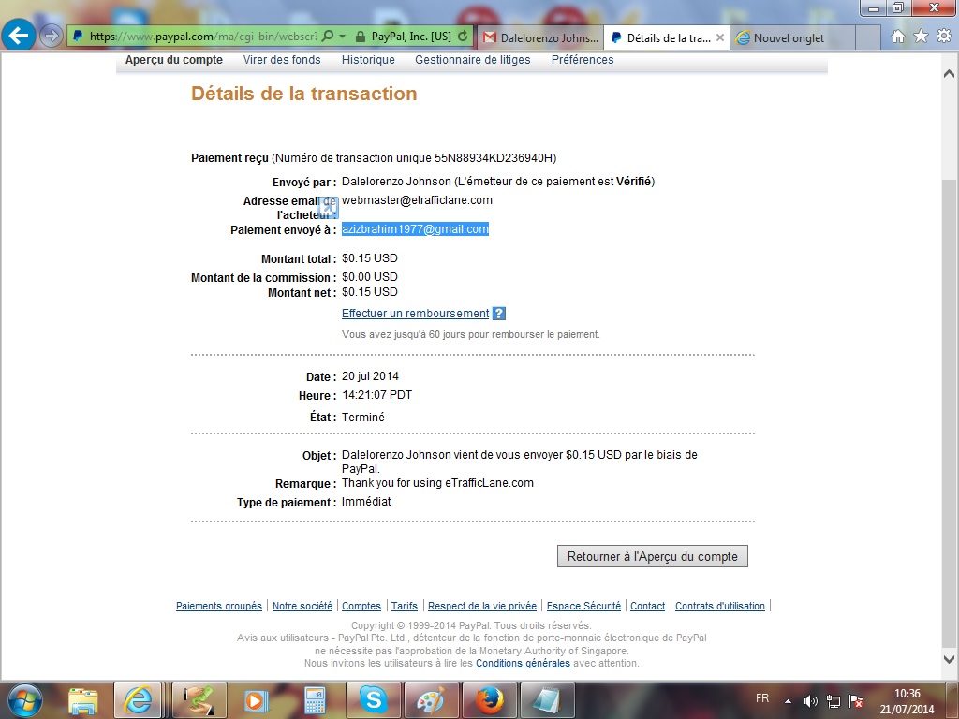
Task: Click the highlighted azizbrahim1977@gmail.com email
Action: (x=415, y=229)
